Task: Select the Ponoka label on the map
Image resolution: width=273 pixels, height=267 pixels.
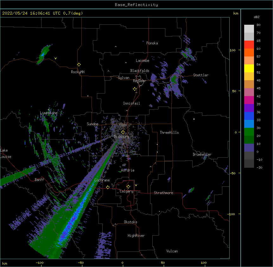Action: click(x=152, y=43)
